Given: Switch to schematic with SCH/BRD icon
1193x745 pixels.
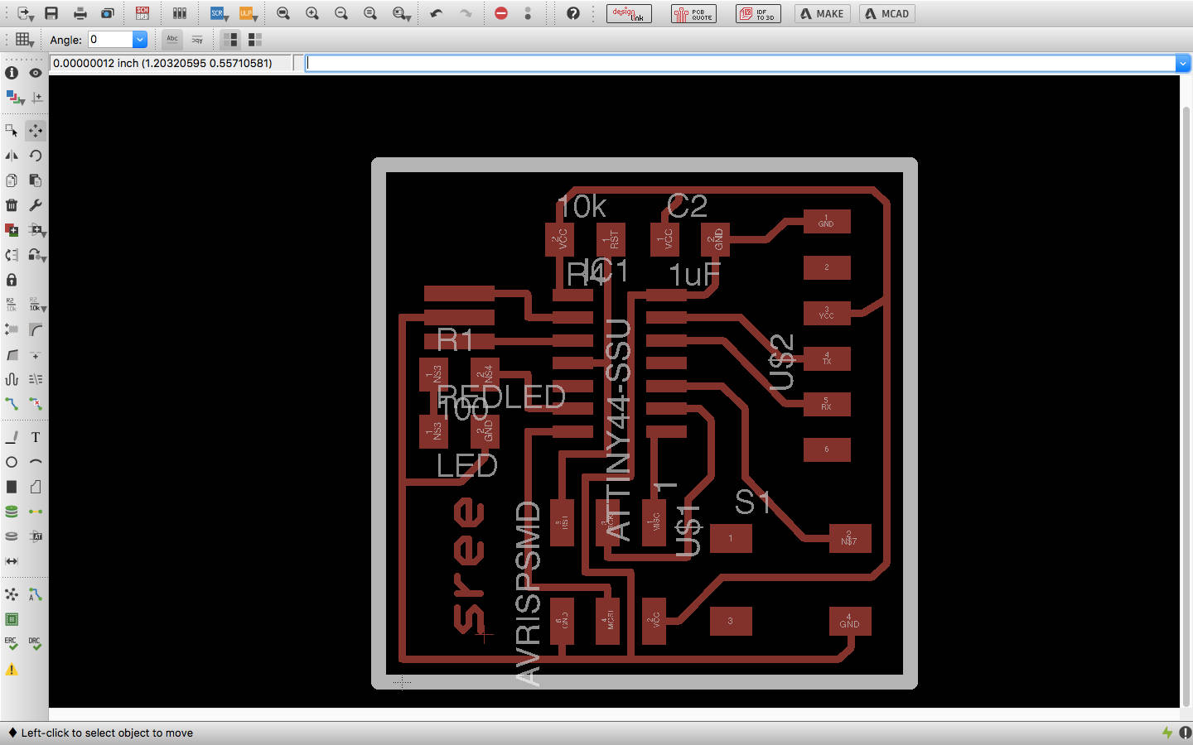Looking at the screenshot, I should point(142,13).
